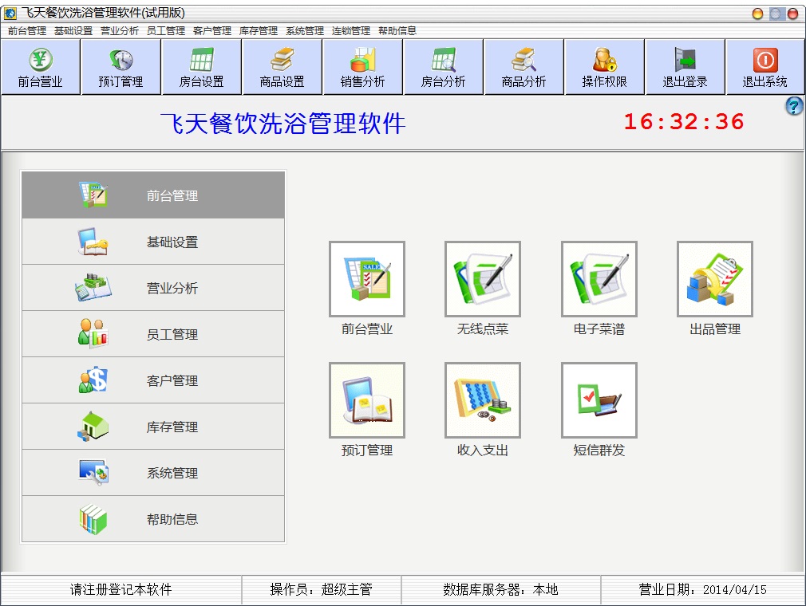Switch to 客户管理 in the sidebar
This screenshot has width=806, height=606.
pos(153,381)
